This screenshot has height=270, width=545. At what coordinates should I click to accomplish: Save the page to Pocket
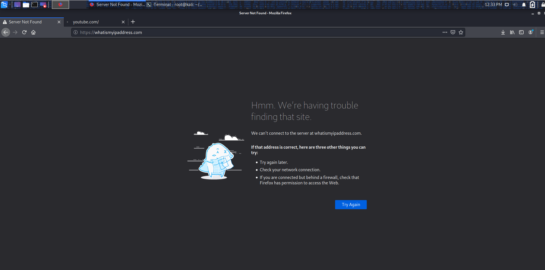coord(453,32)
